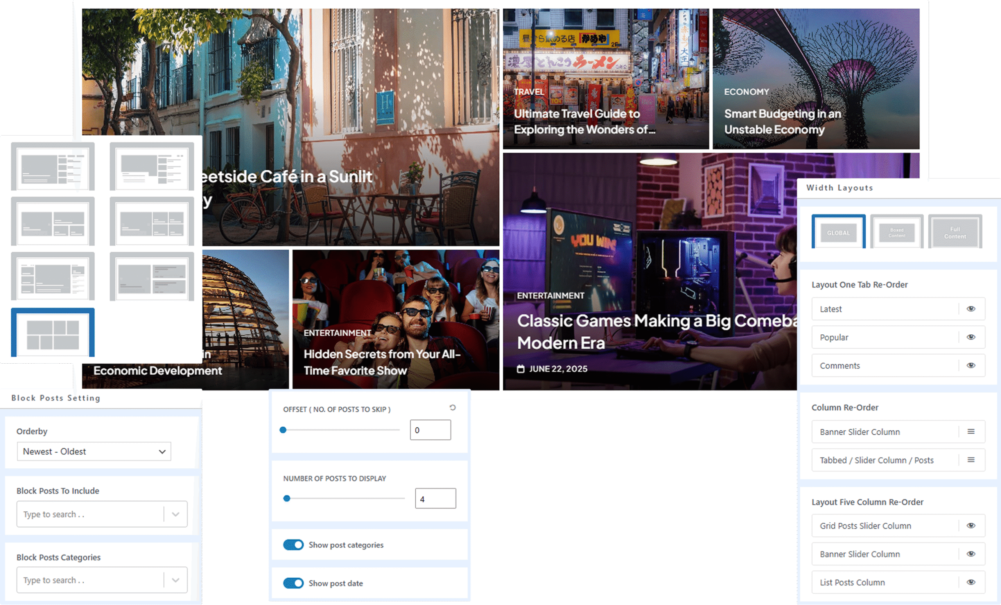This screenshot has height=605, width=1001.
Task: Expand Block Posts To Include dropdown arrow
Action: 176,514
